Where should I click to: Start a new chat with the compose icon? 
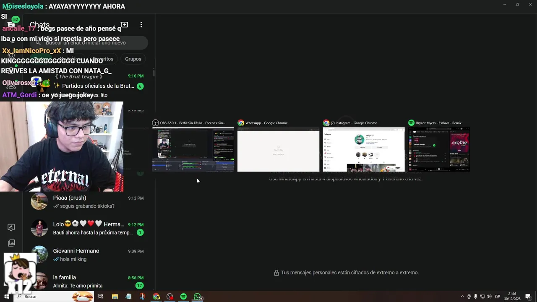tap(124, 25)
